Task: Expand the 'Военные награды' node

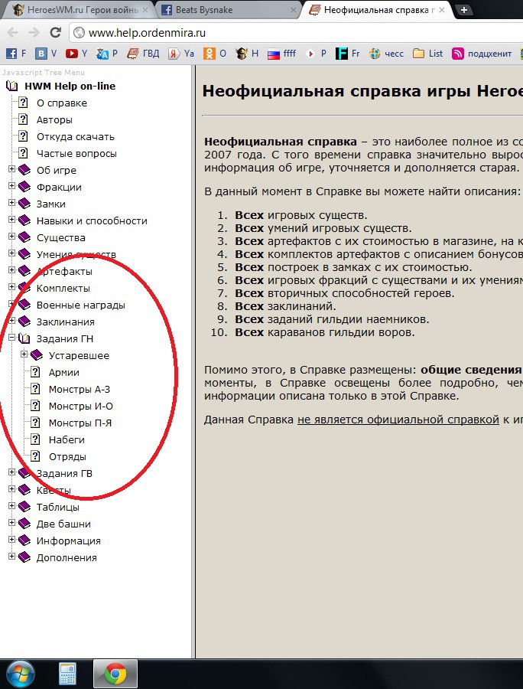Action: click(11, 304)
